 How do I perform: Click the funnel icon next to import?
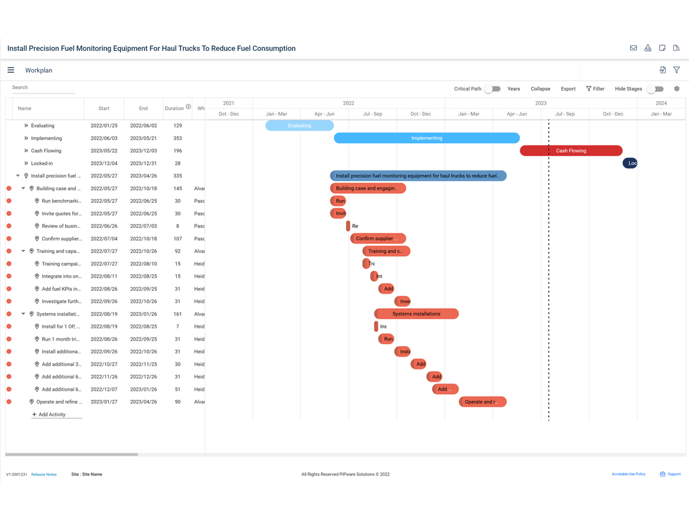676,70
